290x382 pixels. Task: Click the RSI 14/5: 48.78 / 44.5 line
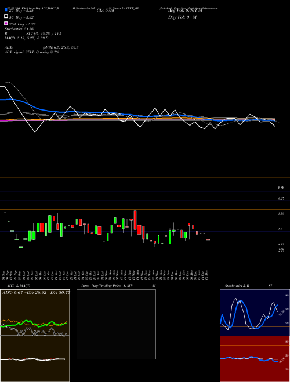pyautogui.click(x=33, y=34)
